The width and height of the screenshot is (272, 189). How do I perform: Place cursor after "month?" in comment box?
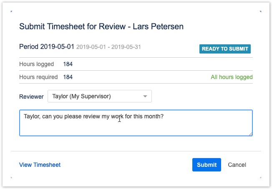point(164,116)
